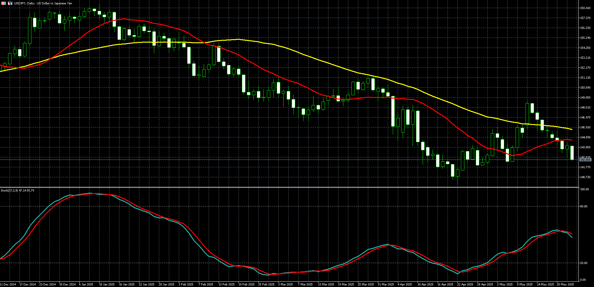594x287 pixels.
Task: Click the '7 Feb 2025' date label
Action: pyautogui.click(x=206, y=285)
